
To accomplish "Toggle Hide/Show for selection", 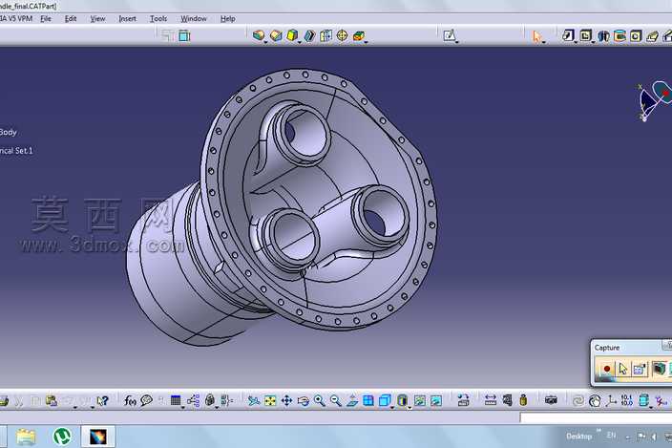I will click(420, 401).
